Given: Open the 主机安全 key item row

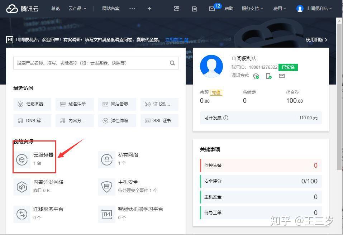Looking at the screenshot, I should 261,197.
